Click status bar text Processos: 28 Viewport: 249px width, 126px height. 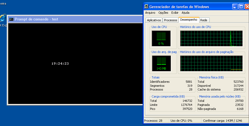(153, 121)
